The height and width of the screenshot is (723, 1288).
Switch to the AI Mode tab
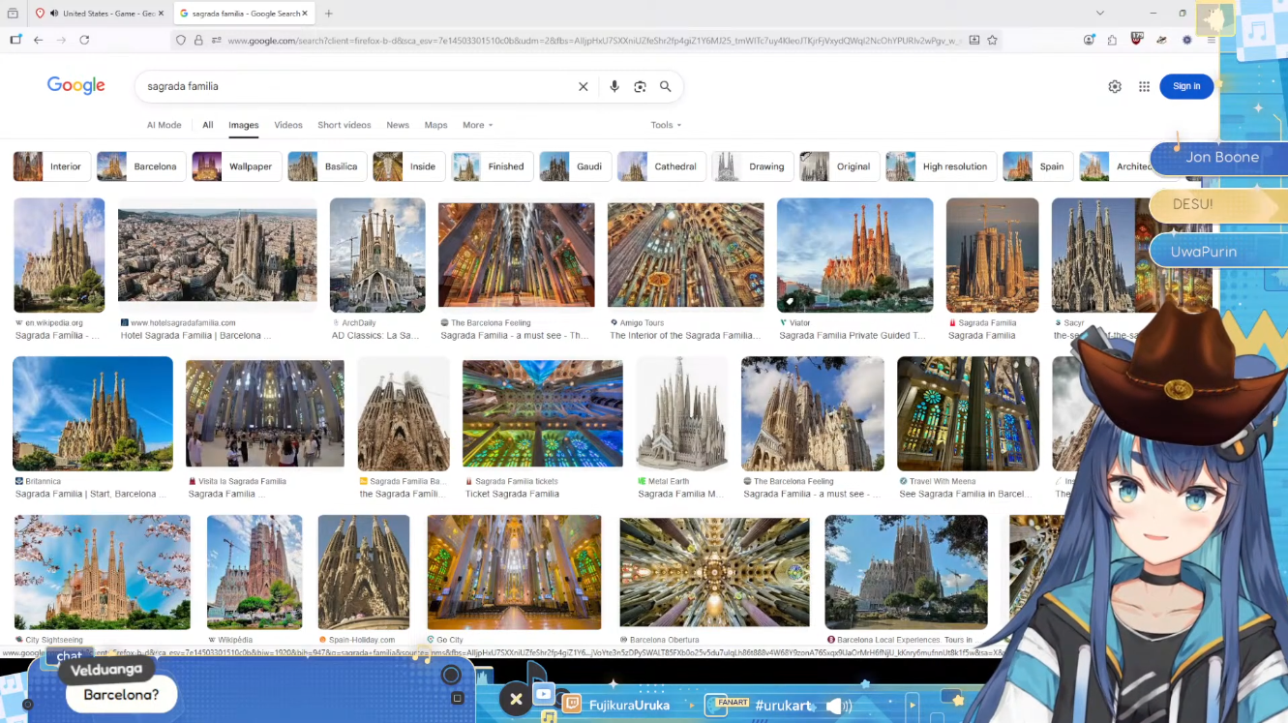click(x=165, y=125)
